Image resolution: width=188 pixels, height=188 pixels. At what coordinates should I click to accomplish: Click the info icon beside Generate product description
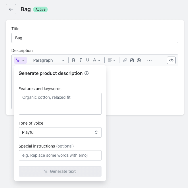point(87,73)
